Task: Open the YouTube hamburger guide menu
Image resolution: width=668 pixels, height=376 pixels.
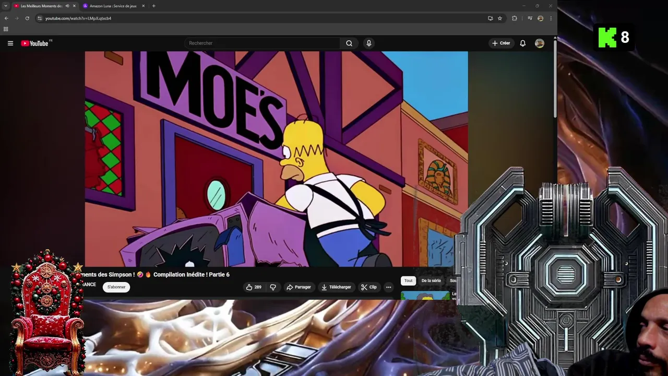Action: 10,43
